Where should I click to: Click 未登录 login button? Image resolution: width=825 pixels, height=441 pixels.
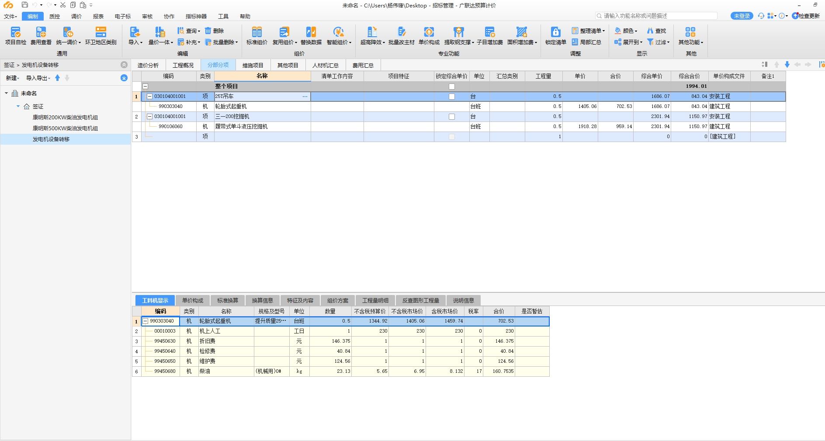tap(742, 16)
